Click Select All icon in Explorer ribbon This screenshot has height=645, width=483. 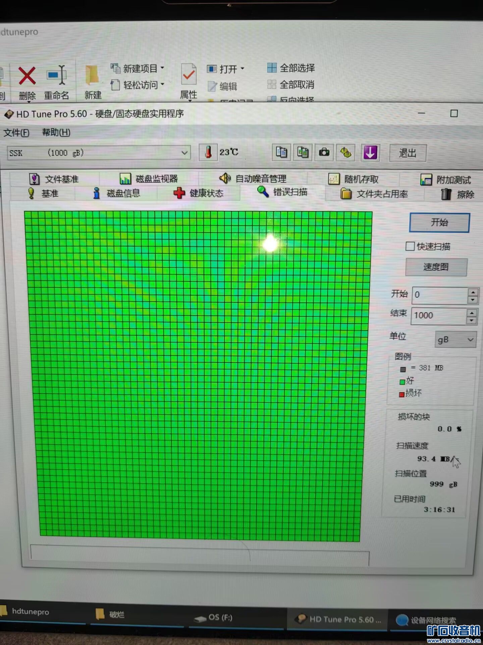coord(272,68)
